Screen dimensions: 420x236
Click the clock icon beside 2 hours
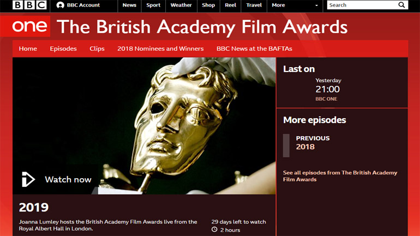click(214, 229)
